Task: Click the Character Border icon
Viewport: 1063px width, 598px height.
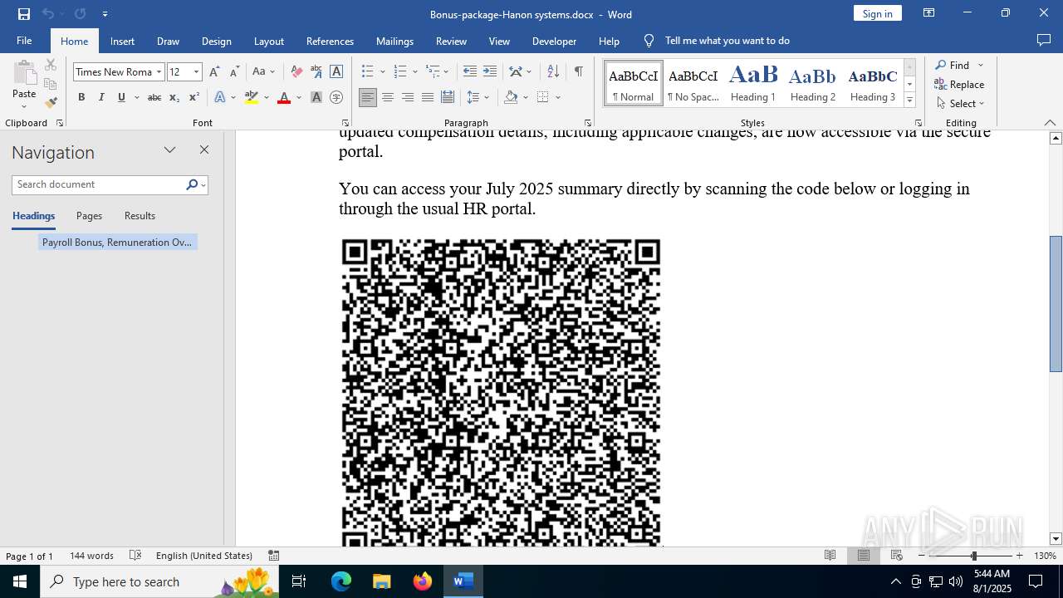Action: coord(336,72)
